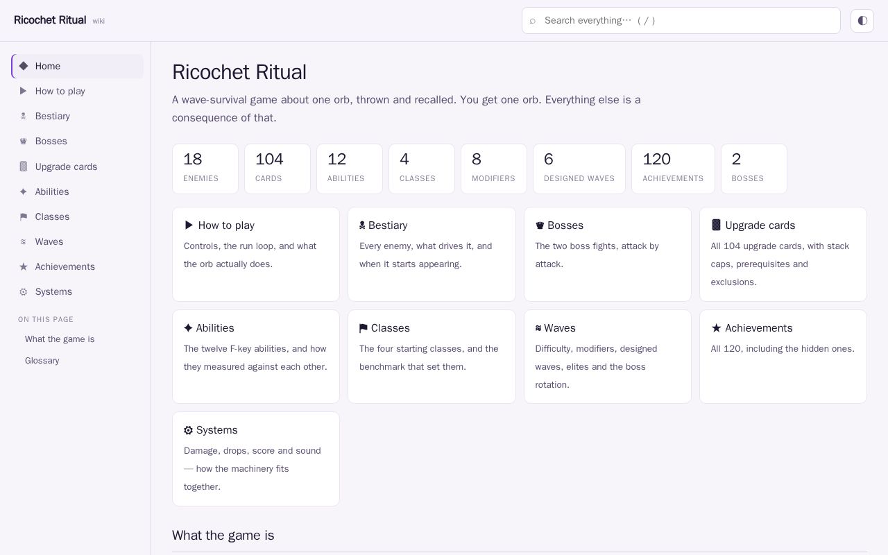Open Waves from the sidebar
This screenshot has width=888, height=555.
[x=78, y=241]
